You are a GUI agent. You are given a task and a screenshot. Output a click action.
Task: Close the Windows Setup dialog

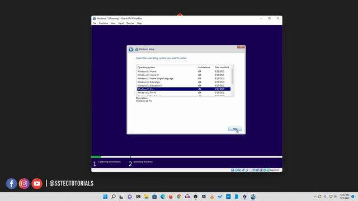tap(241, 47)
